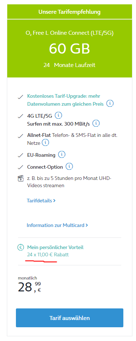Click info icon beside 4G LTE/5G

coord(58,115)
